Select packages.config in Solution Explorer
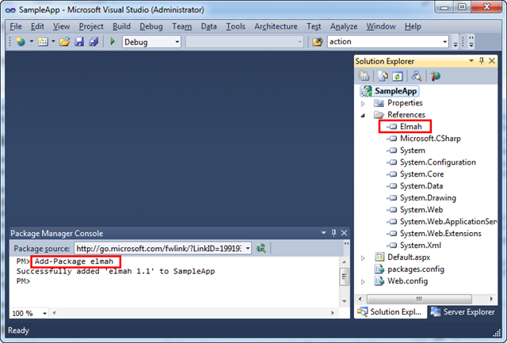This screenshot has width=507, height=343. (x=416, y=269)
